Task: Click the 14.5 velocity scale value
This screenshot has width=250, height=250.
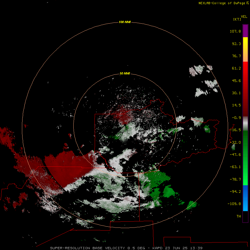Action: pyautogui.click(x=236, y=105)
